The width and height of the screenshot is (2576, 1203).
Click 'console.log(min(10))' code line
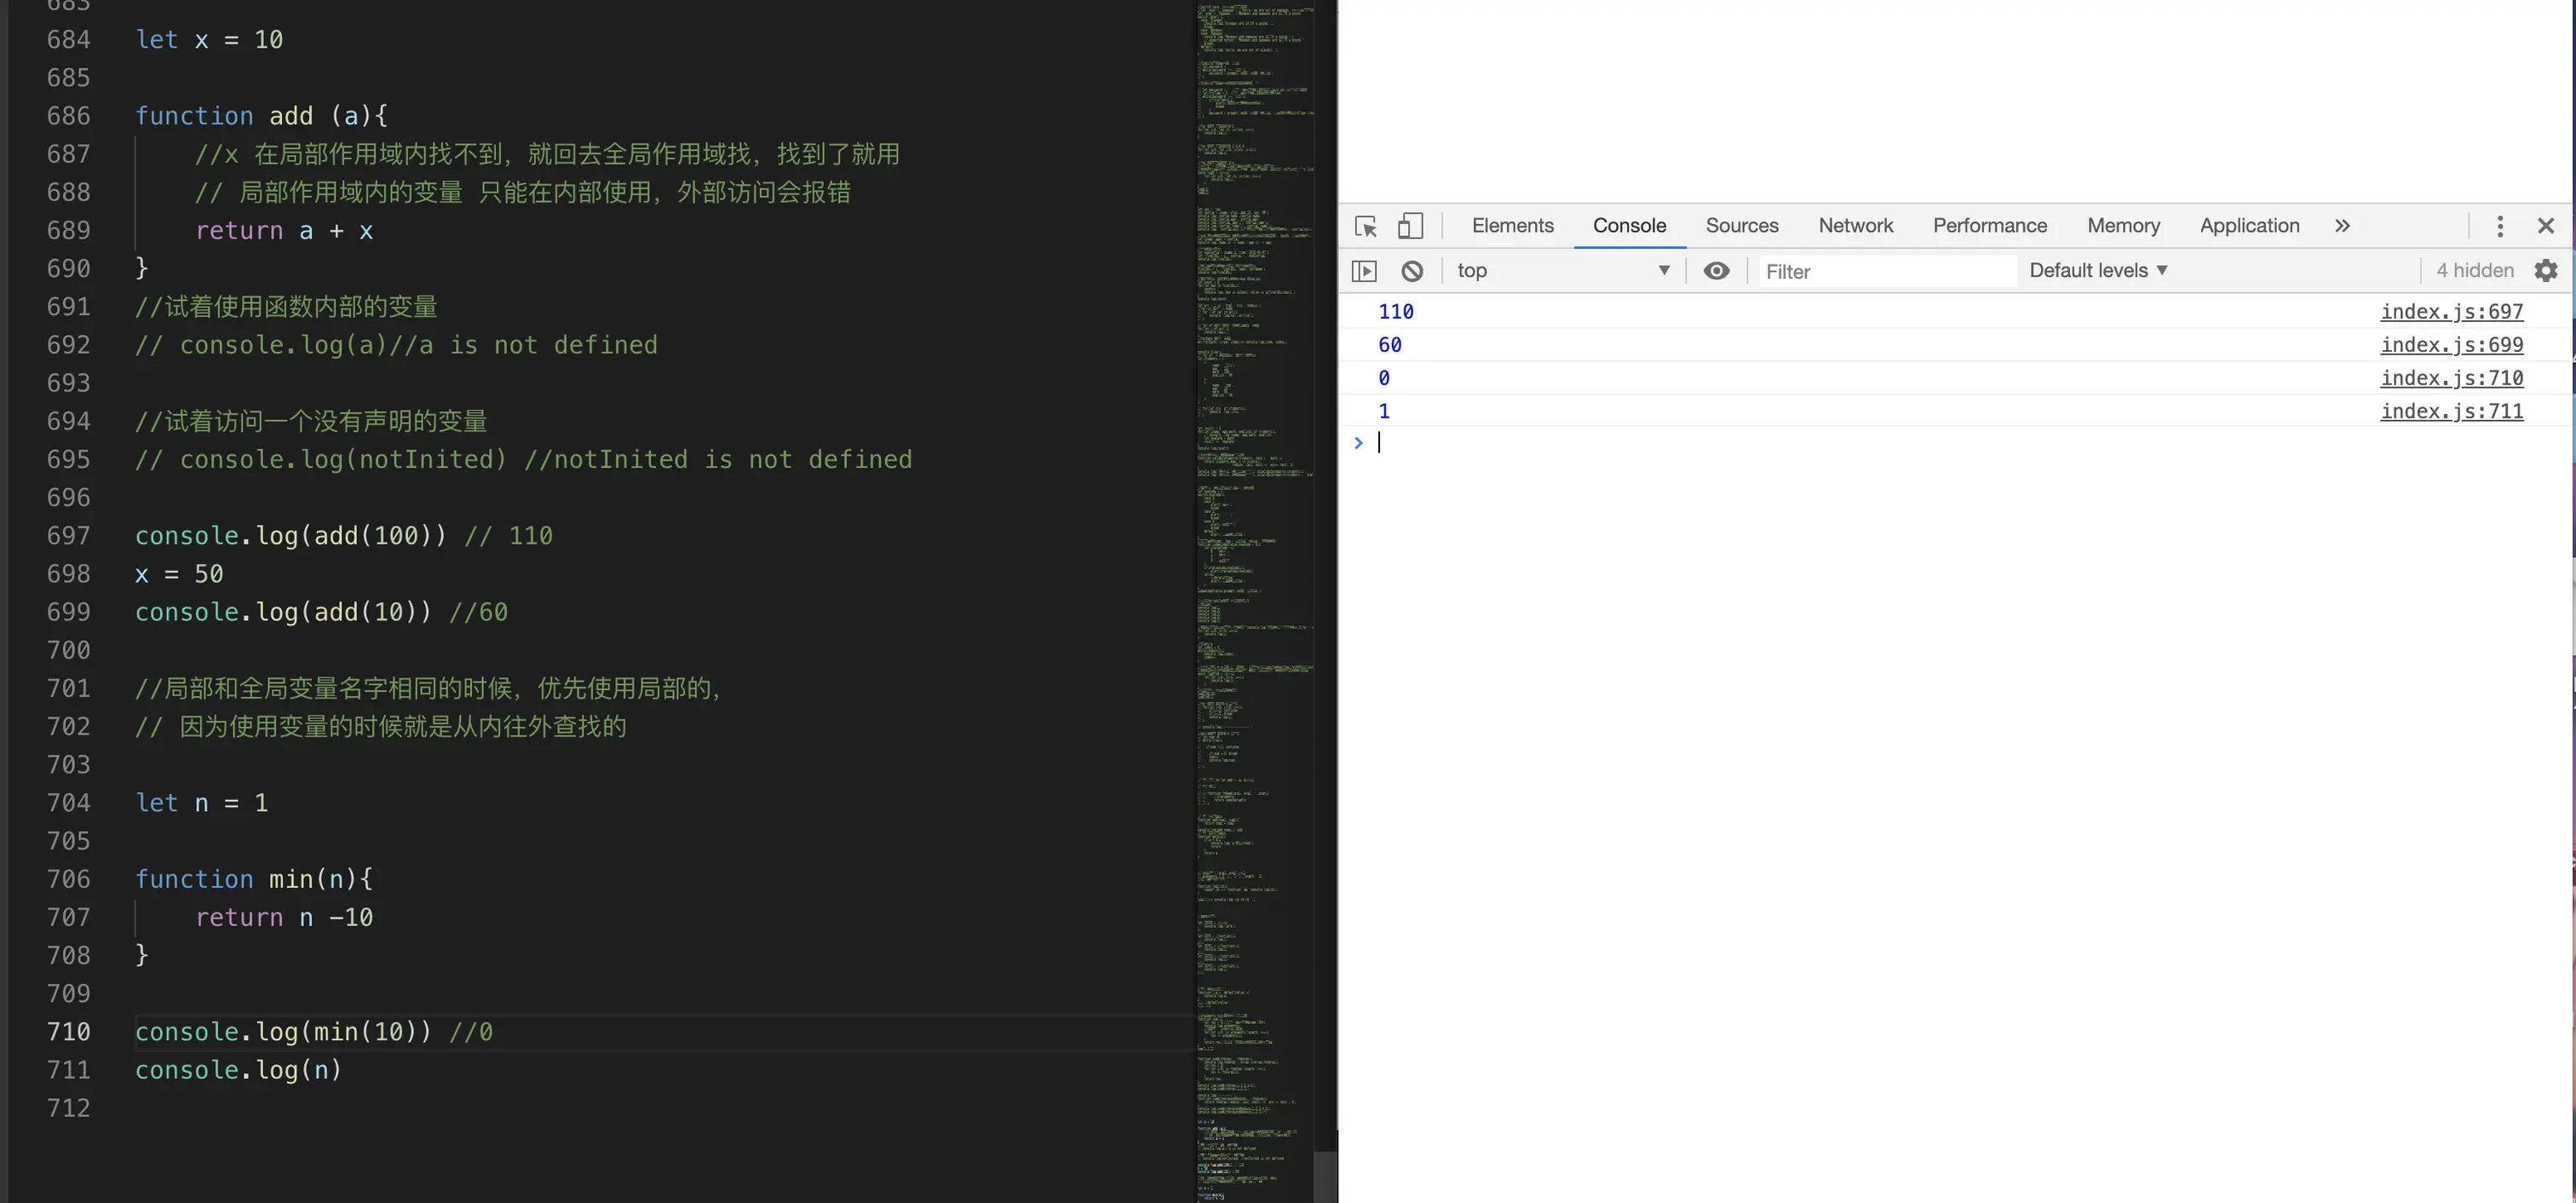pos(283,1032)
